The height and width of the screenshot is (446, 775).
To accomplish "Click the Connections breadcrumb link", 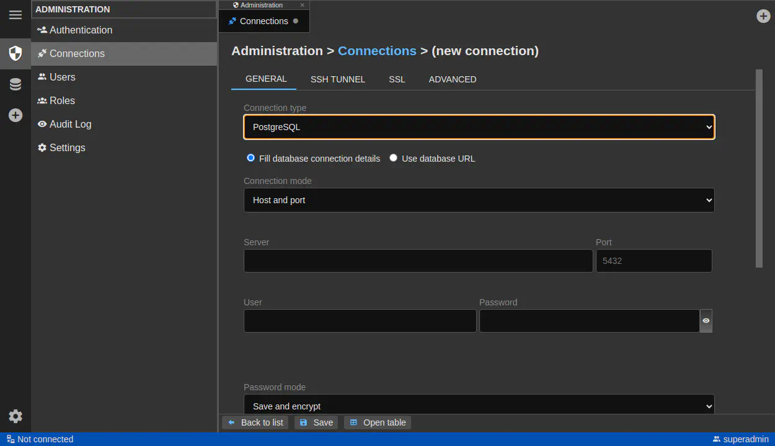I will 377,51.
